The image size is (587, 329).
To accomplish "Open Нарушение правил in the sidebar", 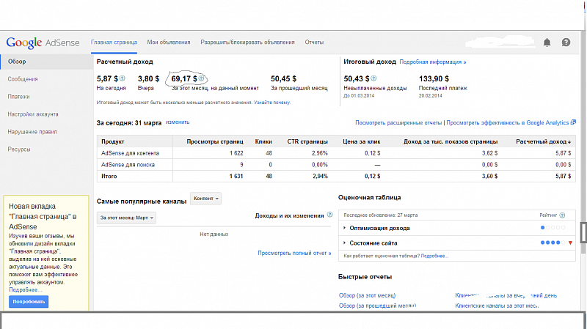I will tap(32, 132).
